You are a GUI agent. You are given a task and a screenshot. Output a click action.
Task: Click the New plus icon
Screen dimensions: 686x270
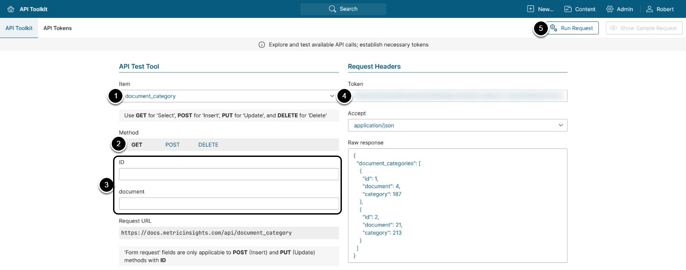click(530, 9)
